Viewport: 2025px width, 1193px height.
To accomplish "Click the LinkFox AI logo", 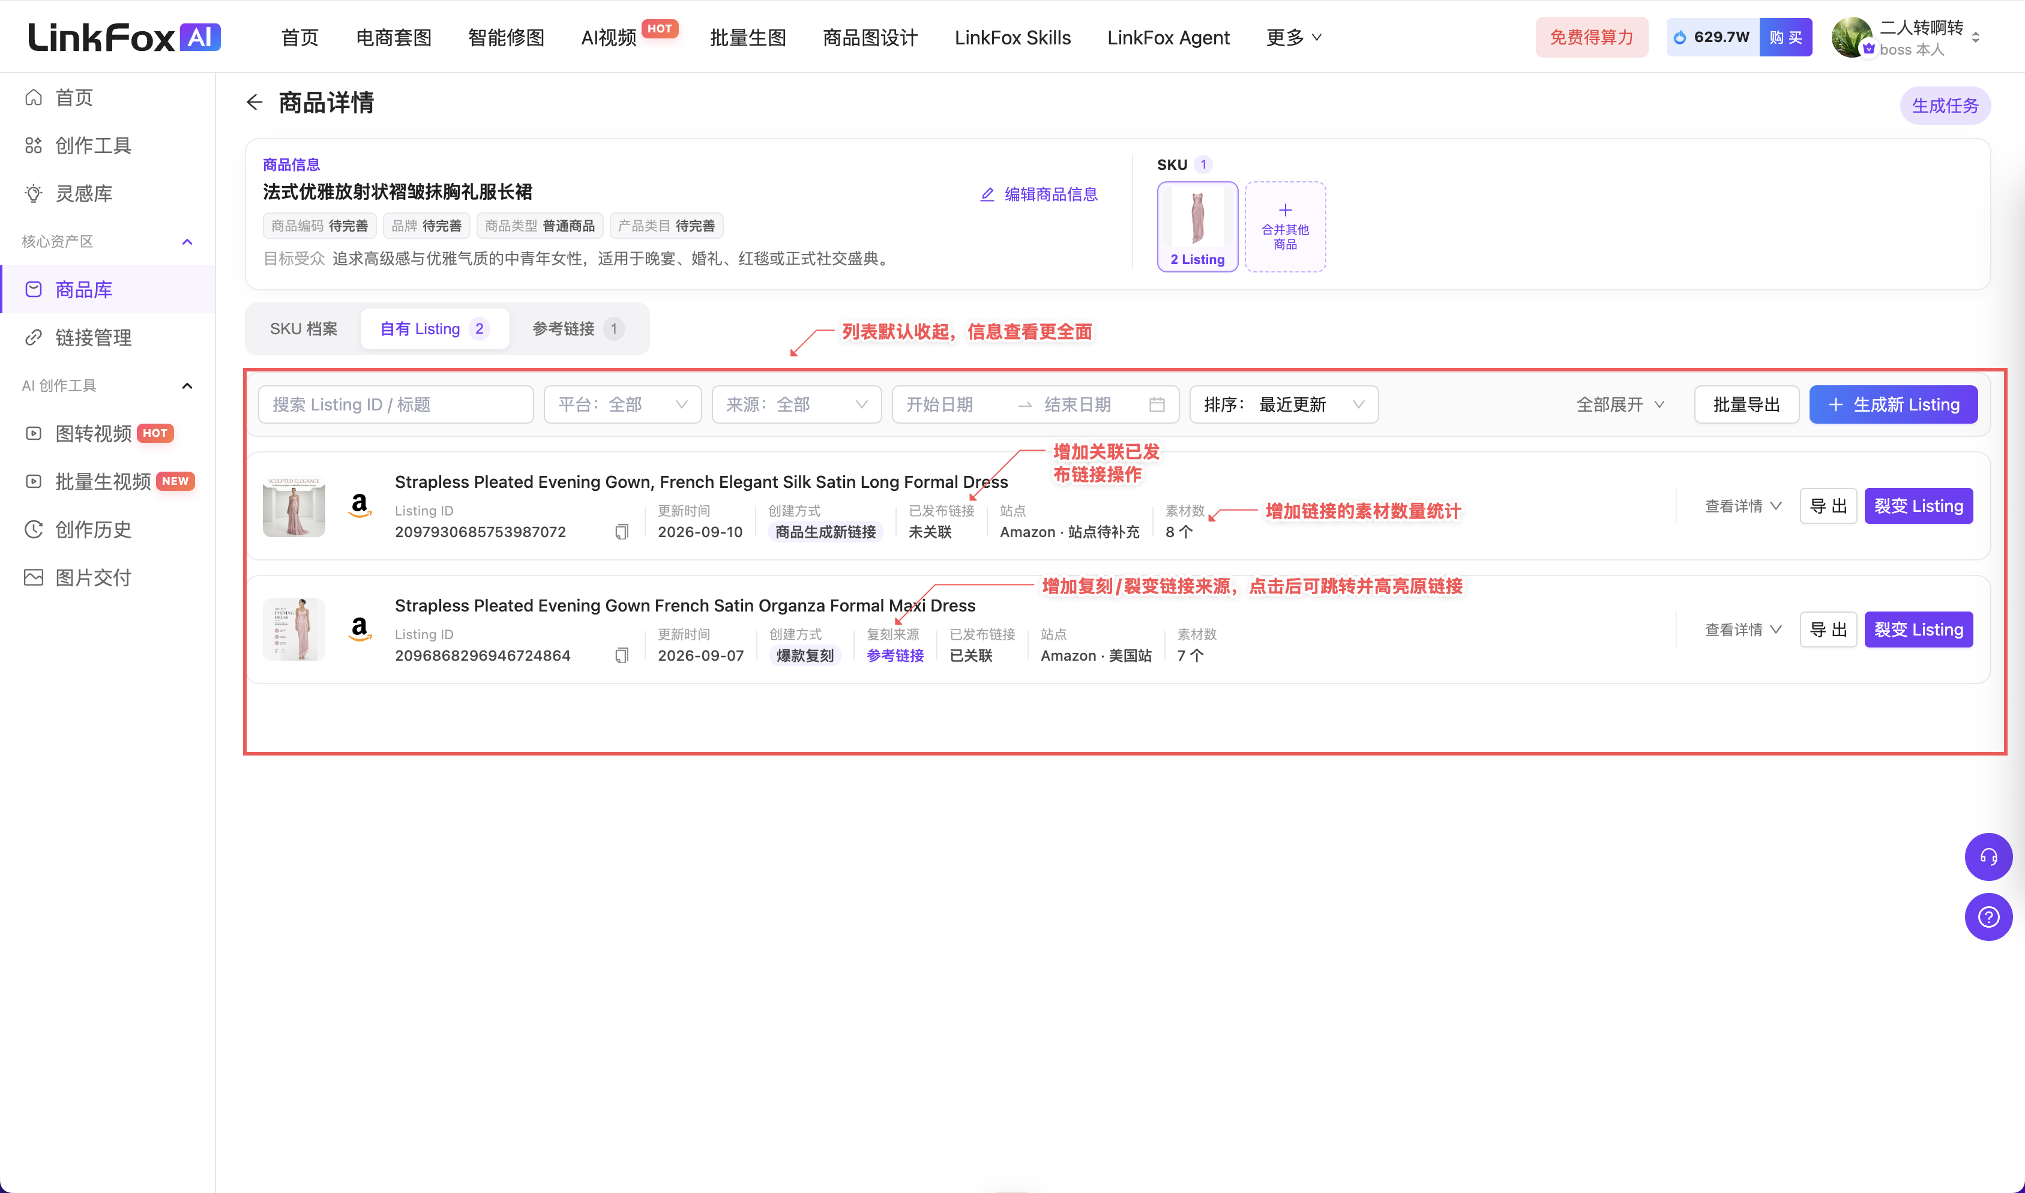I will 125,37.
